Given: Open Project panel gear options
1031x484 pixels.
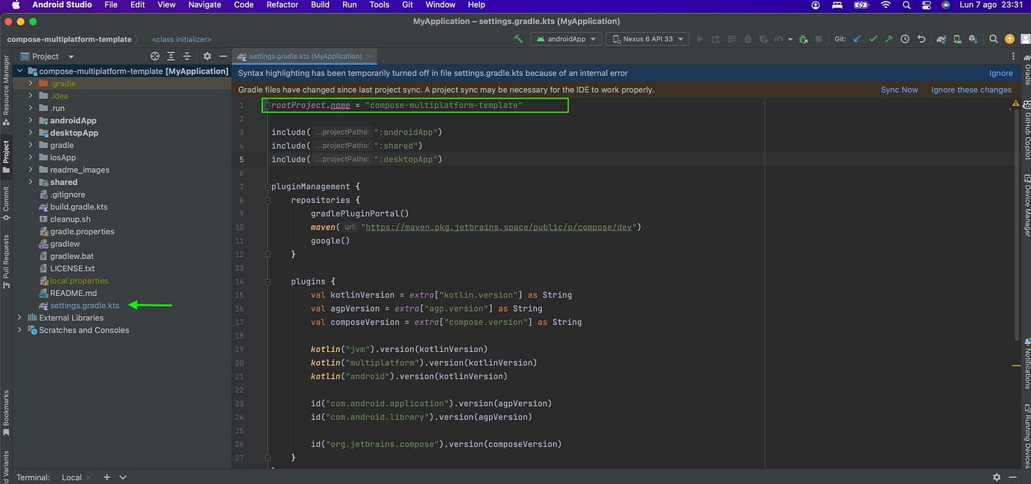Looking at the screenshot, I should pos(207,56).
